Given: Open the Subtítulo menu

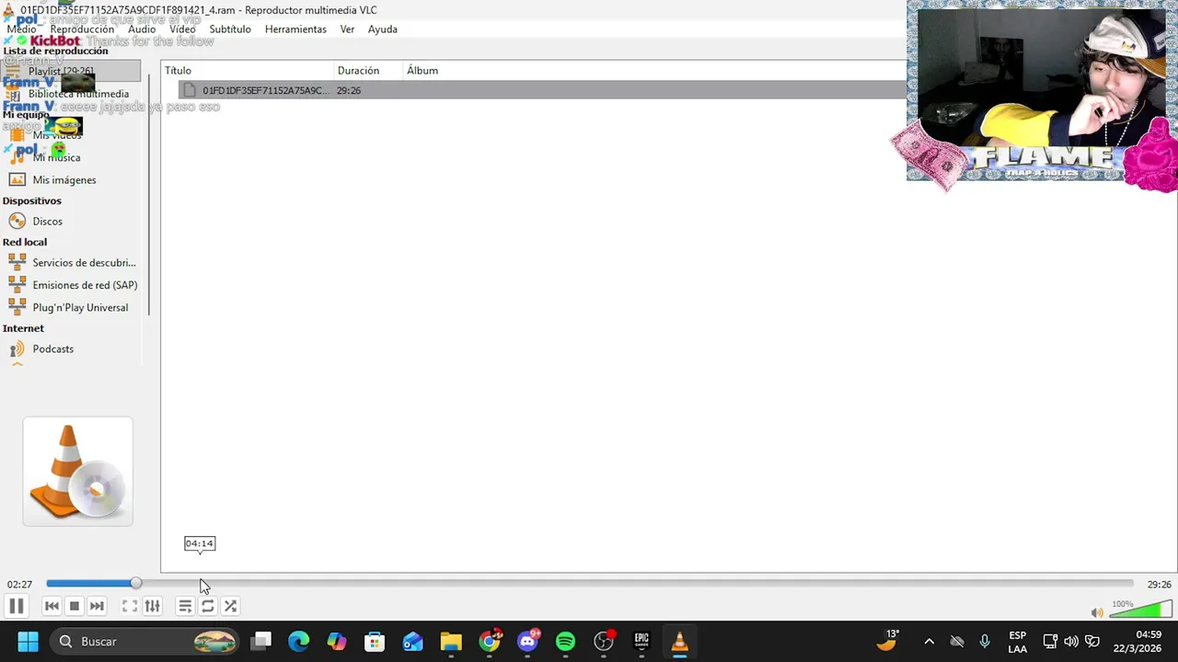Looking at the screenshot, I should (x=230, y=29).
